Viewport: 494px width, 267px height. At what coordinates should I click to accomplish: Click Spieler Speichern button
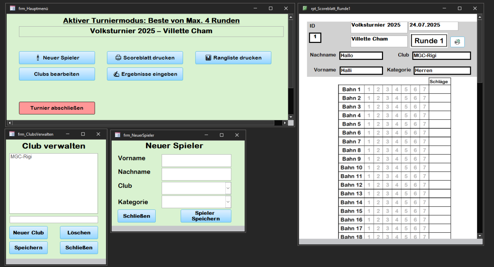coord(206,216)
